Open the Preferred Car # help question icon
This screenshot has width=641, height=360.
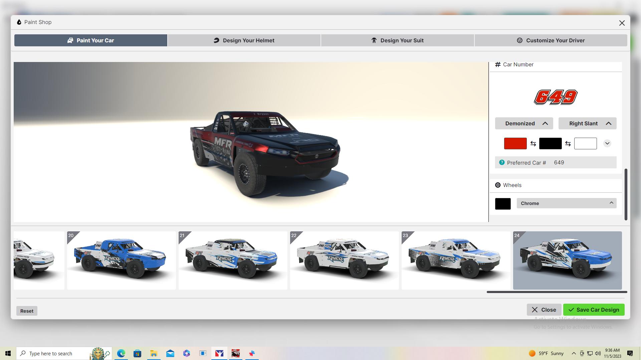click(502, 162)
